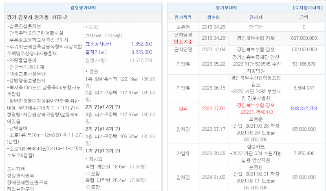Click the 결정가(㎡) label

(x=95, y=52)
